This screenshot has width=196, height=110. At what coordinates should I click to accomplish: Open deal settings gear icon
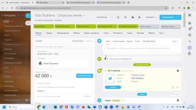click(x=139, y=17)
